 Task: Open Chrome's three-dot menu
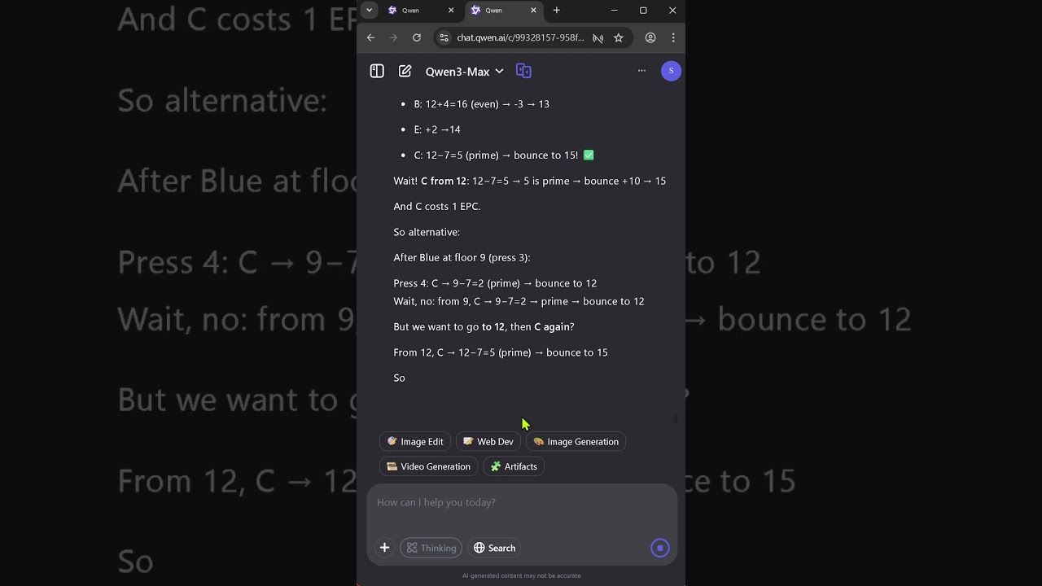point(673,37)
